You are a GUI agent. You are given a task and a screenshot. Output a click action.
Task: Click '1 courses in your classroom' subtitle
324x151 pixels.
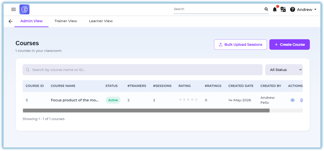point(38,51)
